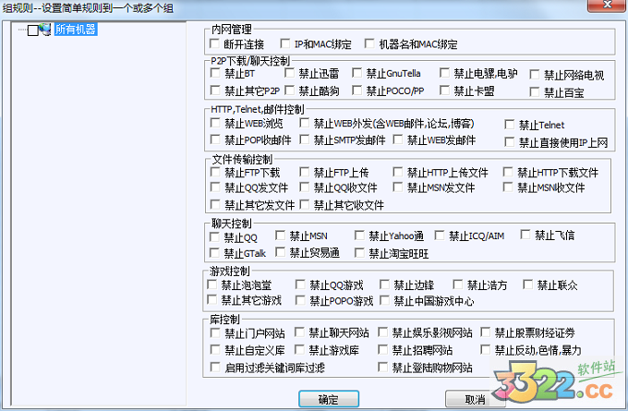Enable 禁止边锋 checkbox
Image resolution: width=628 pixels, height=411 pixels.
pyautogui.click(x=384, y=284)
